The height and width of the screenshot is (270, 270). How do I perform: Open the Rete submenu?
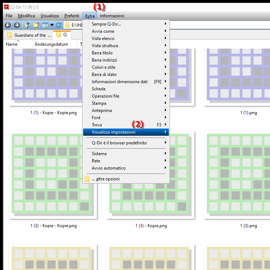pos(126,161)
